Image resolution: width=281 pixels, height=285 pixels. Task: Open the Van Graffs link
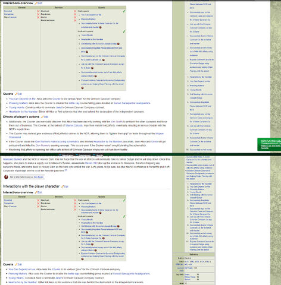click(117, 122)
